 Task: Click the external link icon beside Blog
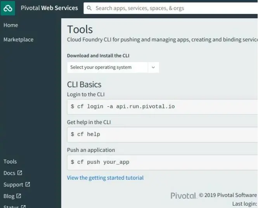point(19,196)
